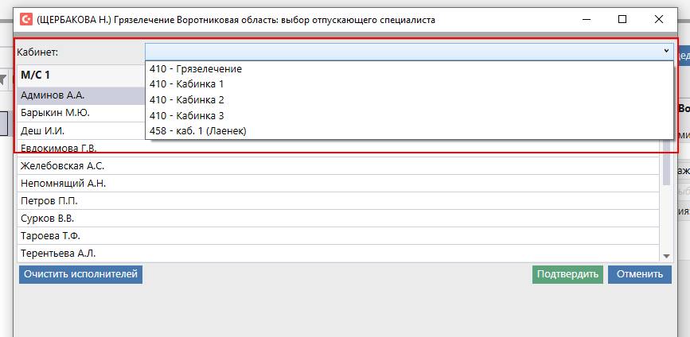The image size is (690, 337).
Task: Maximize the specialist selection window
Action: pos(622,19)
